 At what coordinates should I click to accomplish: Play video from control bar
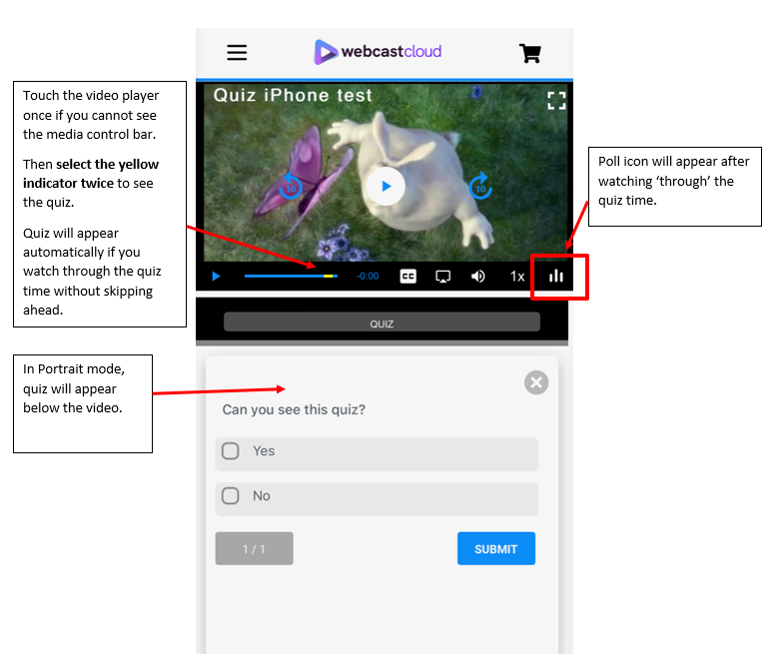pyautogui.click(x=216, y=276)
